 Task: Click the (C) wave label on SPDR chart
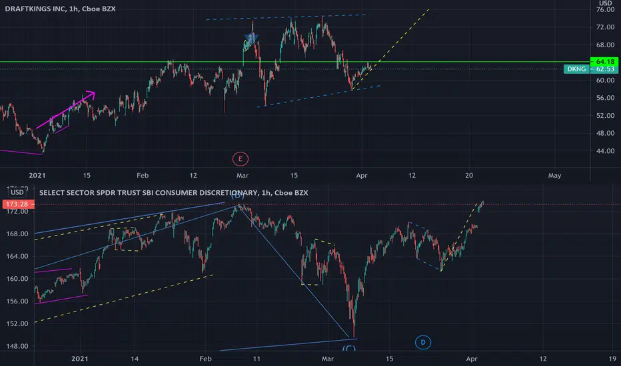[349, 348]
